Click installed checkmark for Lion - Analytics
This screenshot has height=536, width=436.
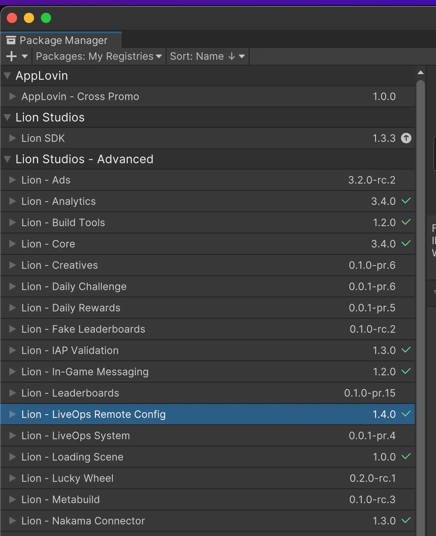406,201
